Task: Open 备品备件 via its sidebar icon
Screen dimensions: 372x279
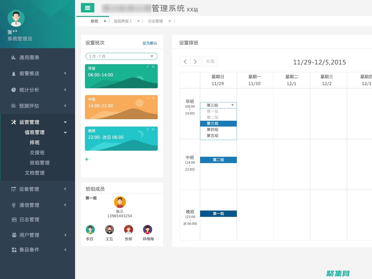Action: [x=14, y=250]
